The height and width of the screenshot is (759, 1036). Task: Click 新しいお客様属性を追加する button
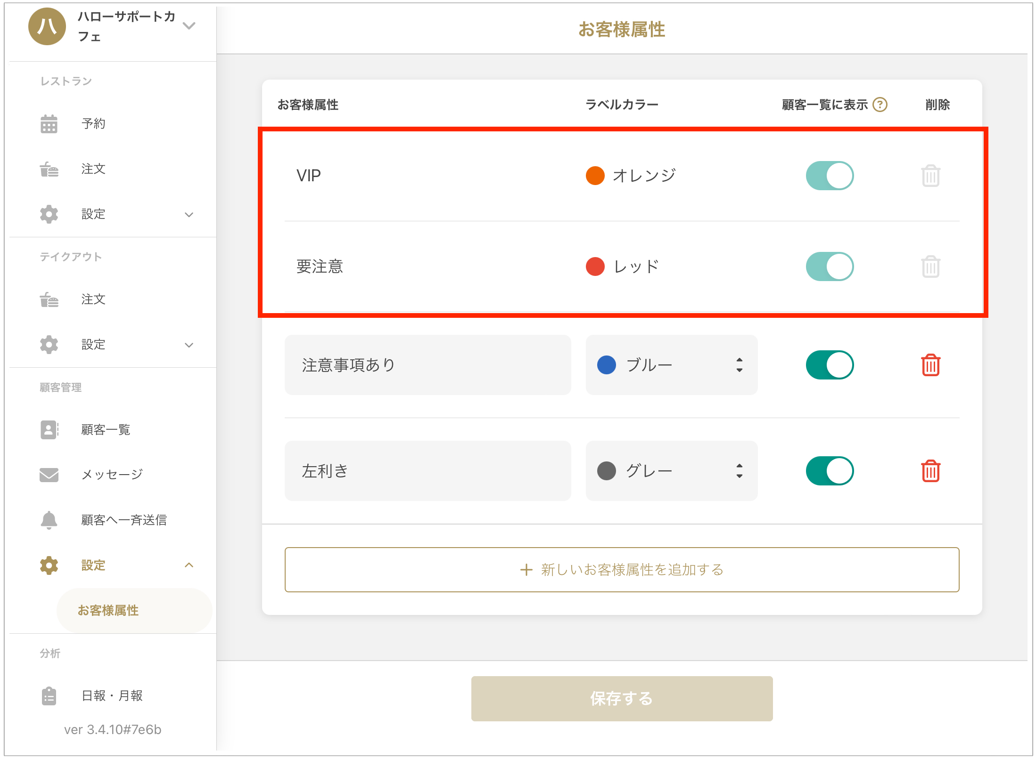point(622,570)
